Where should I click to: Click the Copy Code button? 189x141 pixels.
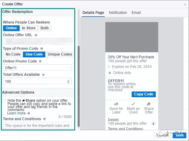143,94
